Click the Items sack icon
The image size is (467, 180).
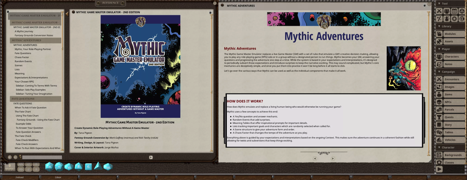tap(439, 94)
